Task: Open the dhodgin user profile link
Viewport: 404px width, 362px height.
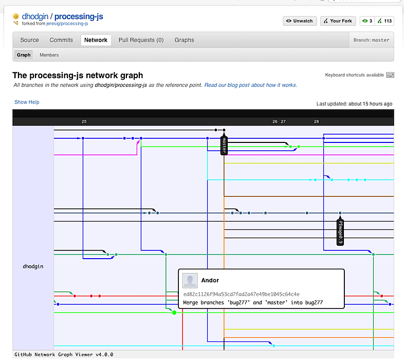Action: (35, 16)
